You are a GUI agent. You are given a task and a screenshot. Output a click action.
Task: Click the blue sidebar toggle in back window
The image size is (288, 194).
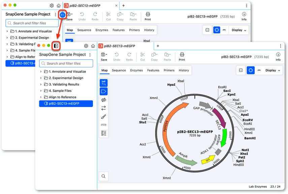tap(62, 15)
